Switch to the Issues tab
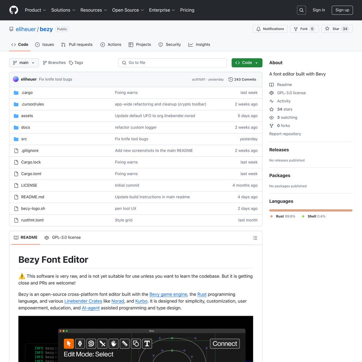This screenshot has width=362, height=362. point(44,45)
